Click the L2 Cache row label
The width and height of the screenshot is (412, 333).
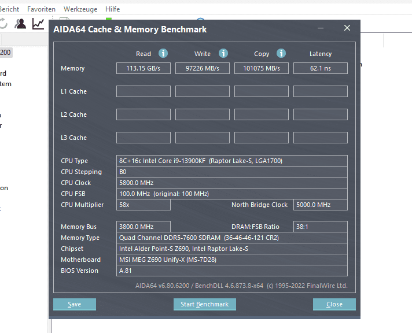pos(73,114)
